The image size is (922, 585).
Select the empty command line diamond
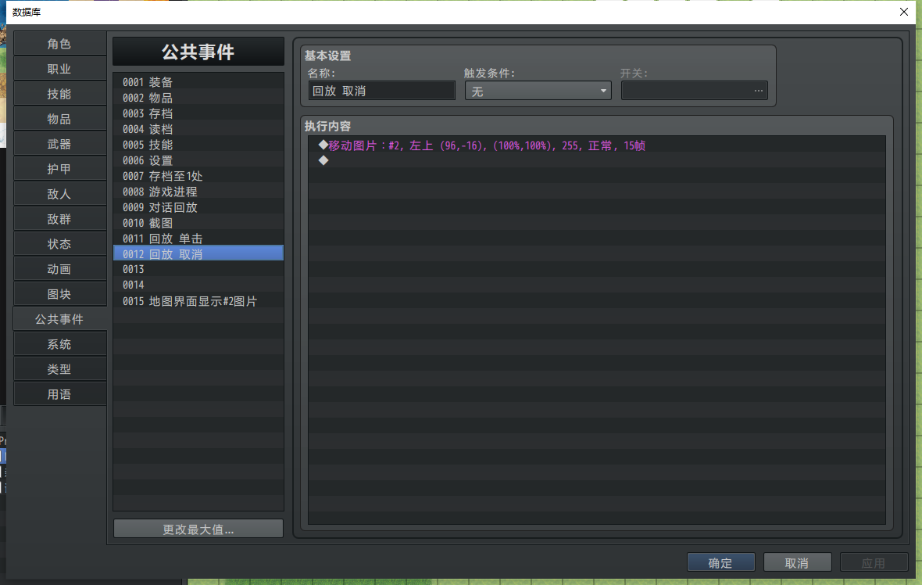(x=597, y=160)
